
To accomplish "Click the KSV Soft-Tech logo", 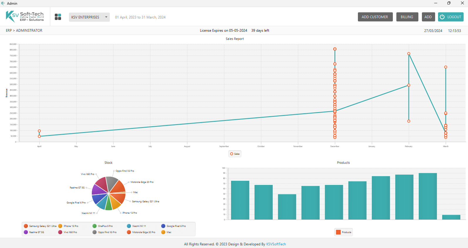I will click(25, 16).
